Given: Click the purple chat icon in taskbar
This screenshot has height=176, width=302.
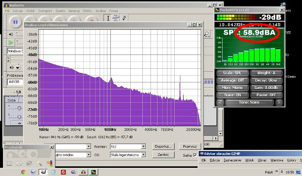Looking at the screenshot, I should point(73,172).
